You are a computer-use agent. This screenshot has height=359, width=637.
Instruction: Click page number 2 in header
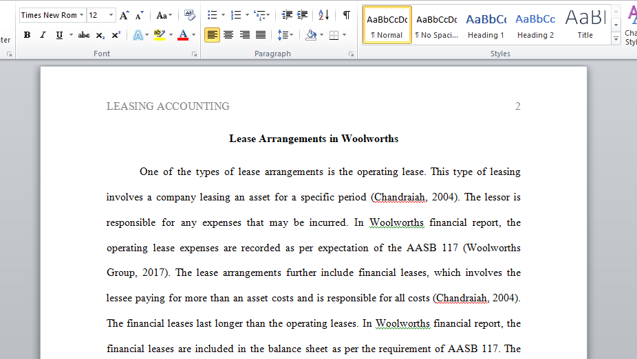(x=517, y=106)
